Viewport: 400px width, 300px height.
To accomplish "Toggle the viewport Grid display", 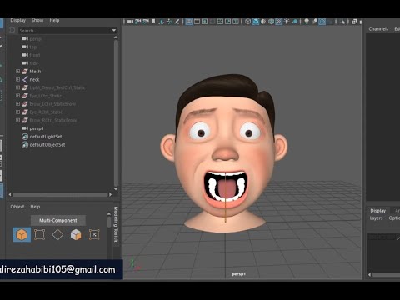I will 189,22.
